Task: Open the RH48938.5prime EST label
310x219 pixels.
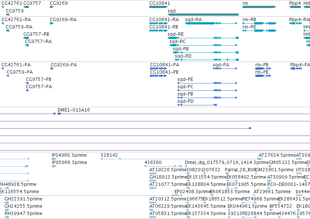Action: (x=18, y=185)
